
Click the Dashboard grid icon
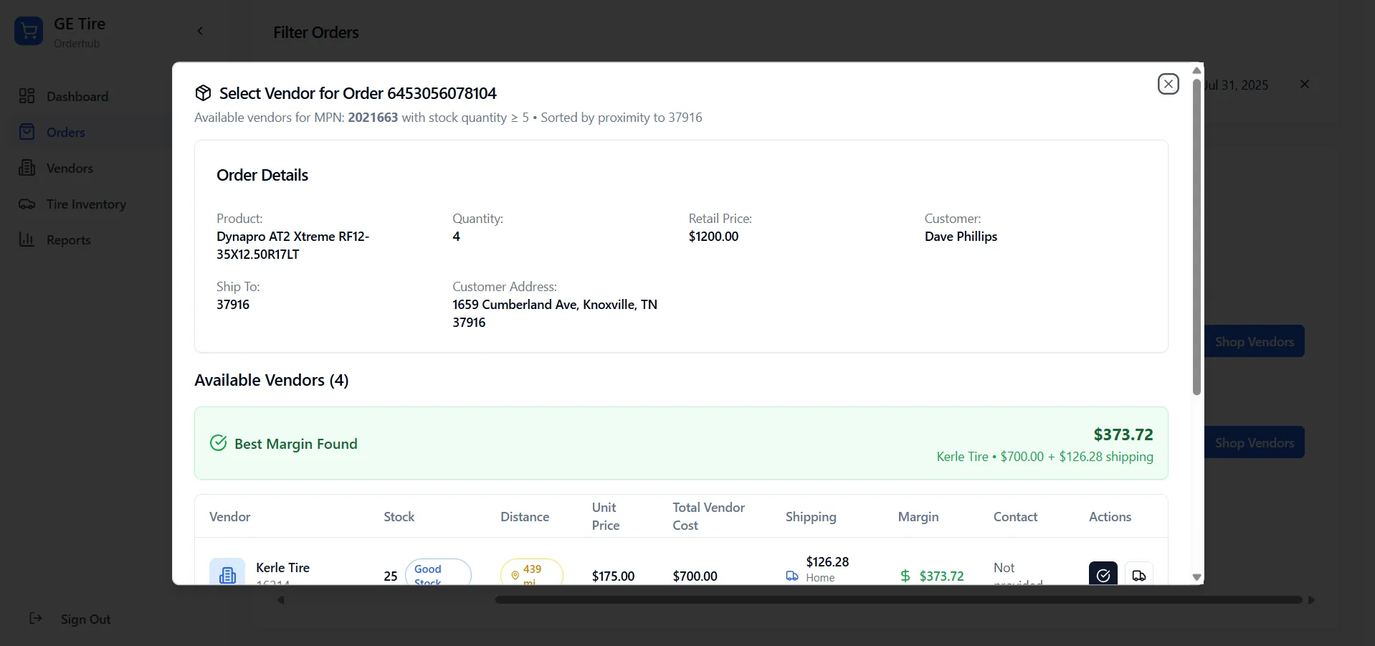[x=27, y=96]
